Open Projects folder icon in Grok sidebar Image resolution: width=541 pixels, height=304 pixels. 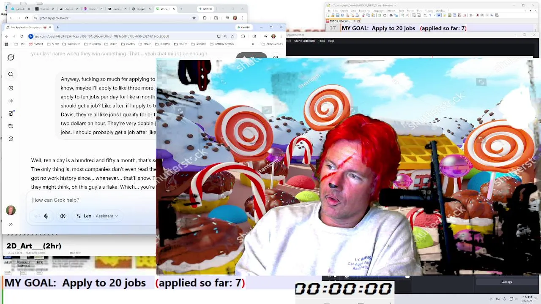point(11,126)
